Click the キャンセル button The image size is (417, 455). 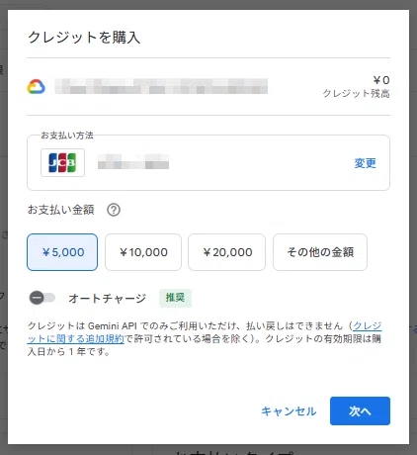pos(289,410)
